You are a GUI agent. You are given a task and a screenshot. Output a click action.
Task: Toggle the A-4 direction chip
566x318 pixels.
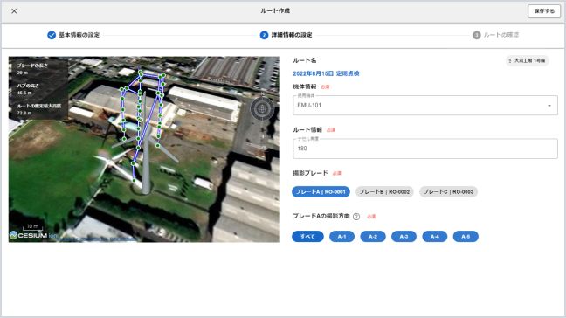point(435,237)
